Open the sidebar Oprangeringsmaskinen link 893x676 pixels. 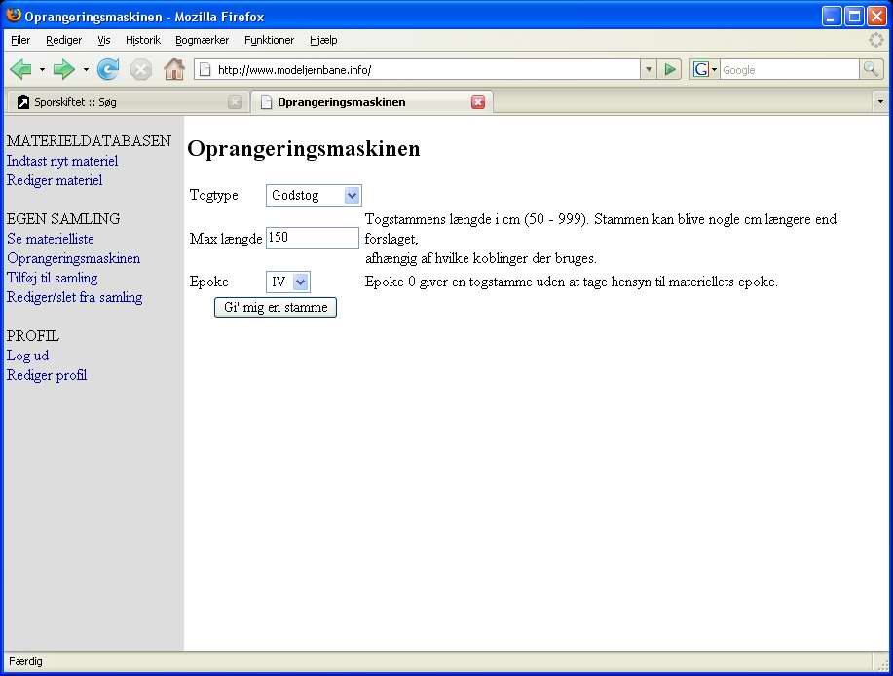(73, 258)
